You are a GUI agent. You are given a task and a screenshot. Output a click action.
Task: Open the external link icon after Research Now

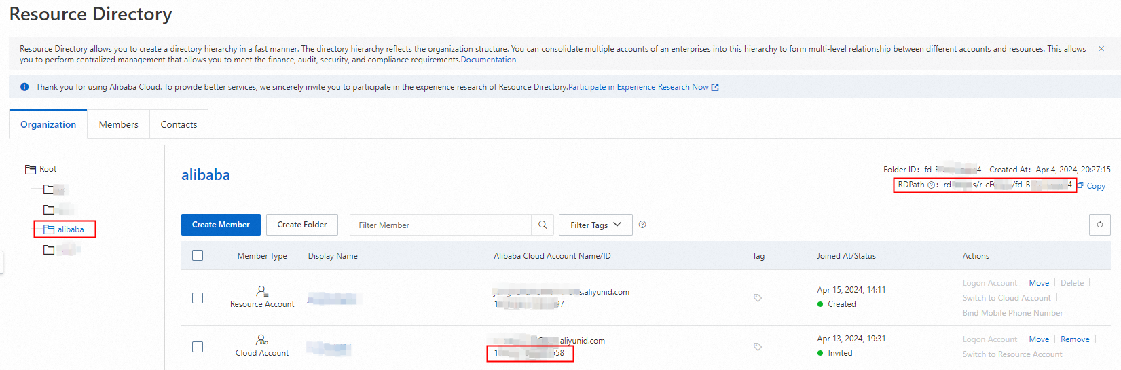coord(715,87)
